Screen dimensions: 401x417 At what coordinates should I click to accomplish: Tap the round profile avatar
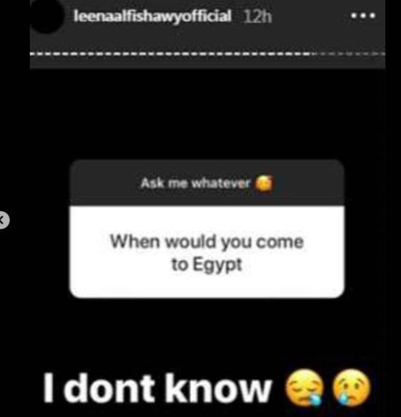coord(46,16)
